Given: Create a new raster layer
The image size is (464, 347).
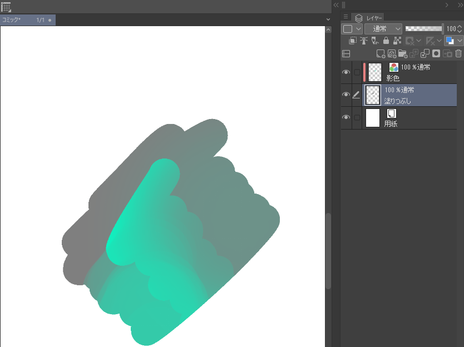Looking at the screenshot, I should pyautogui.click(x=381, y=53).
